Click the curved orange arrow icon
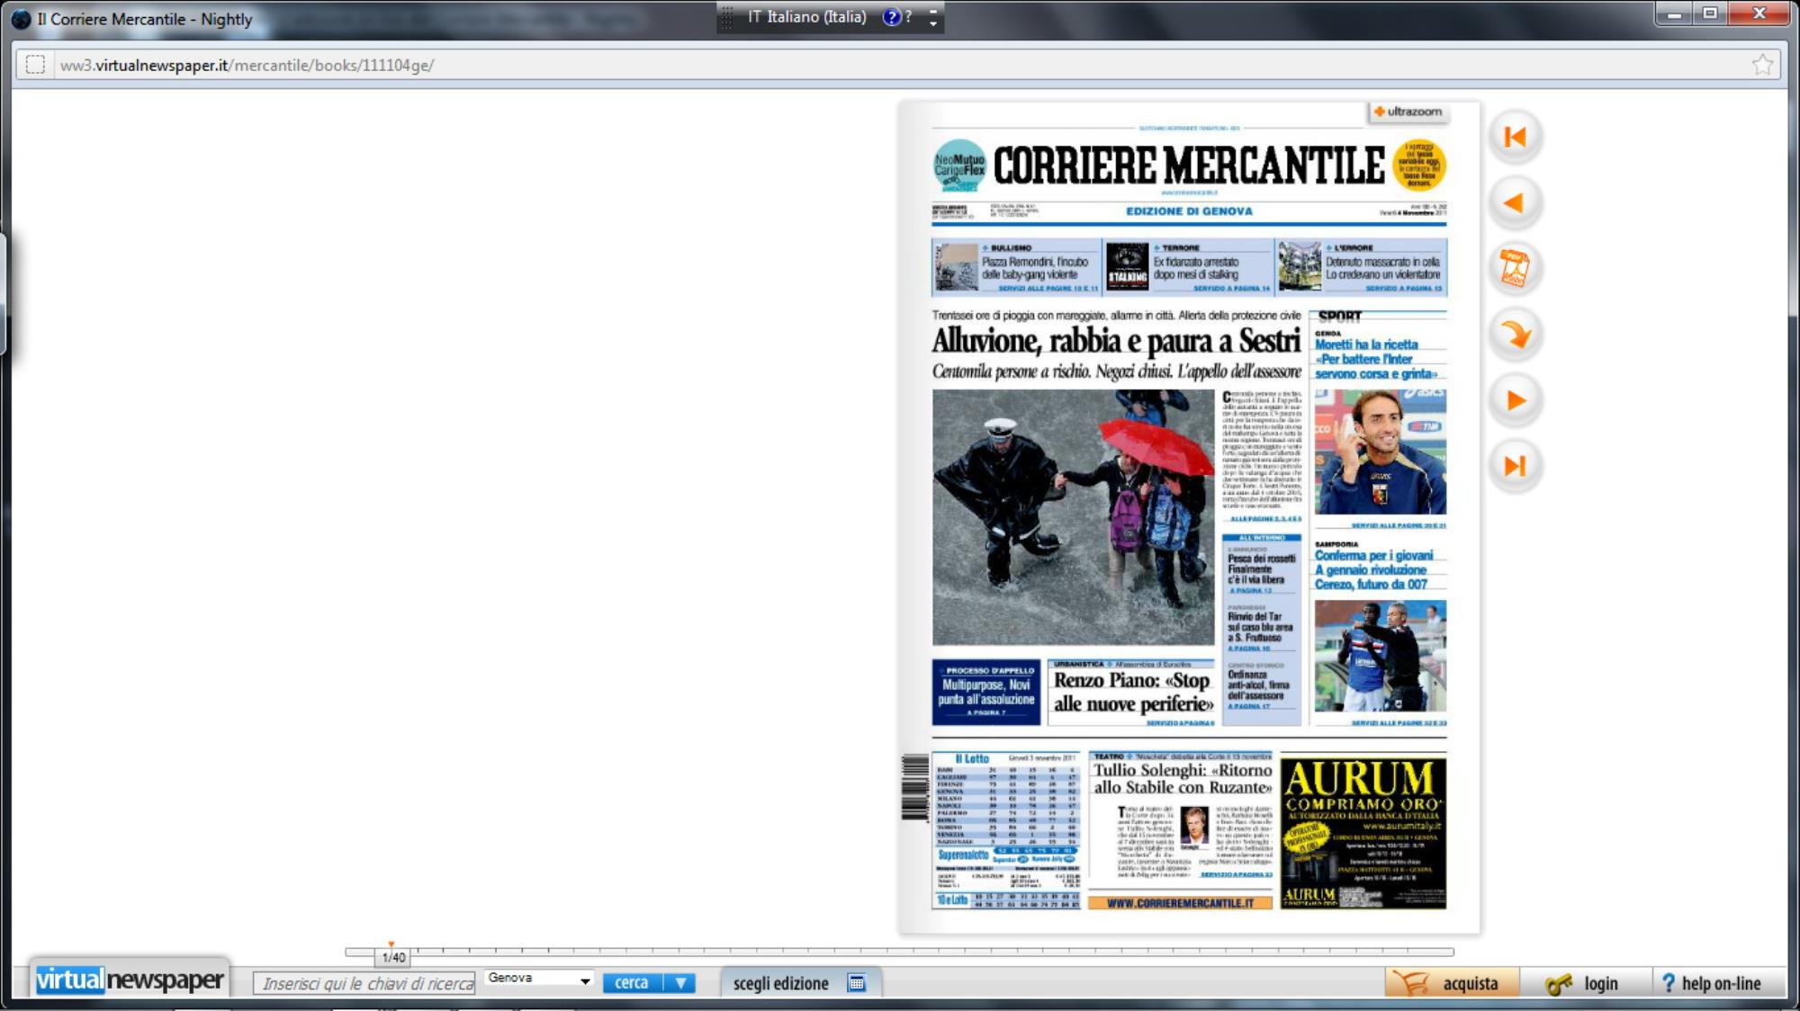Screen dimensions: 1800x1011 point(1516,335)
